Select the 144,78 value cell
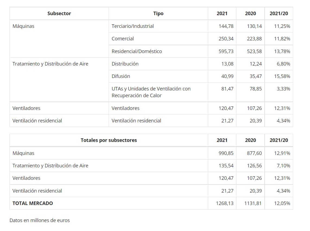The width and height of the screenshot is (310, 231). click(x=226, y=26)
